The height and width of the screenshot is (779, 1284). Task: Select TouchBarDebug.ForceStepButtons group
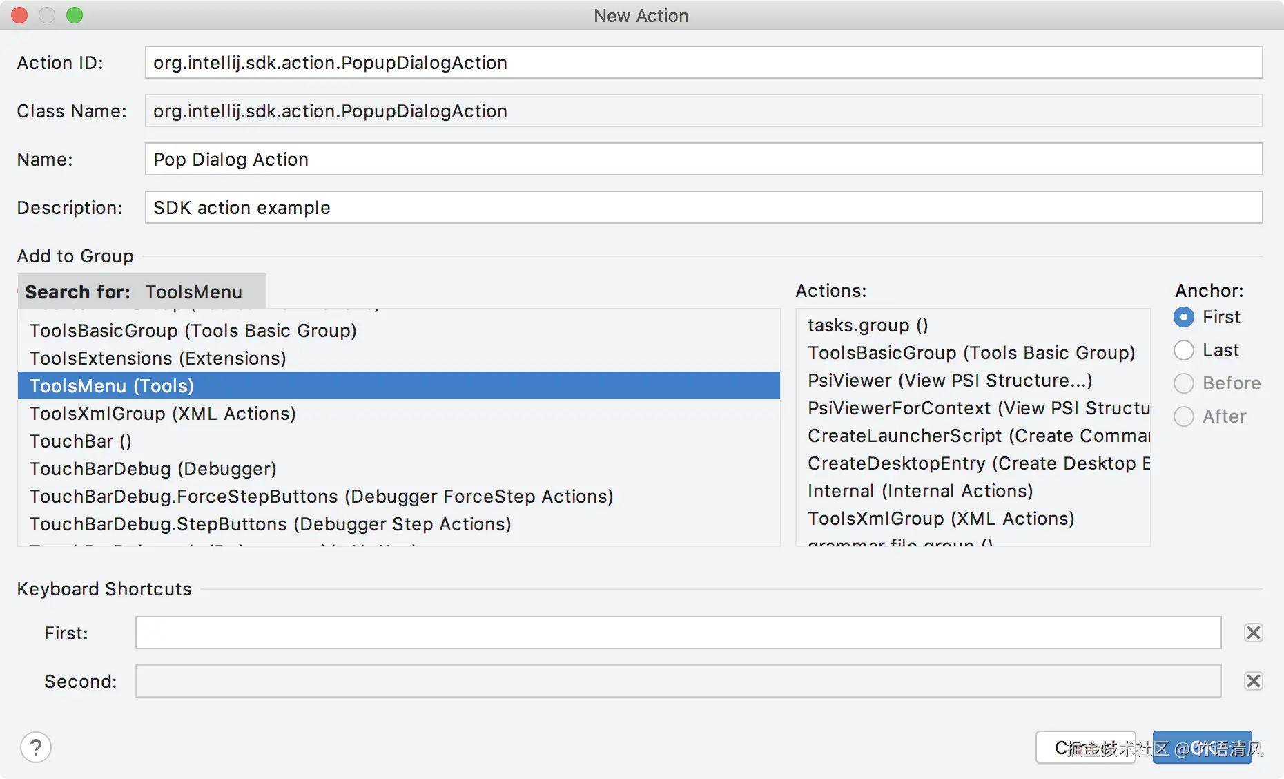[x=399, y=497]
